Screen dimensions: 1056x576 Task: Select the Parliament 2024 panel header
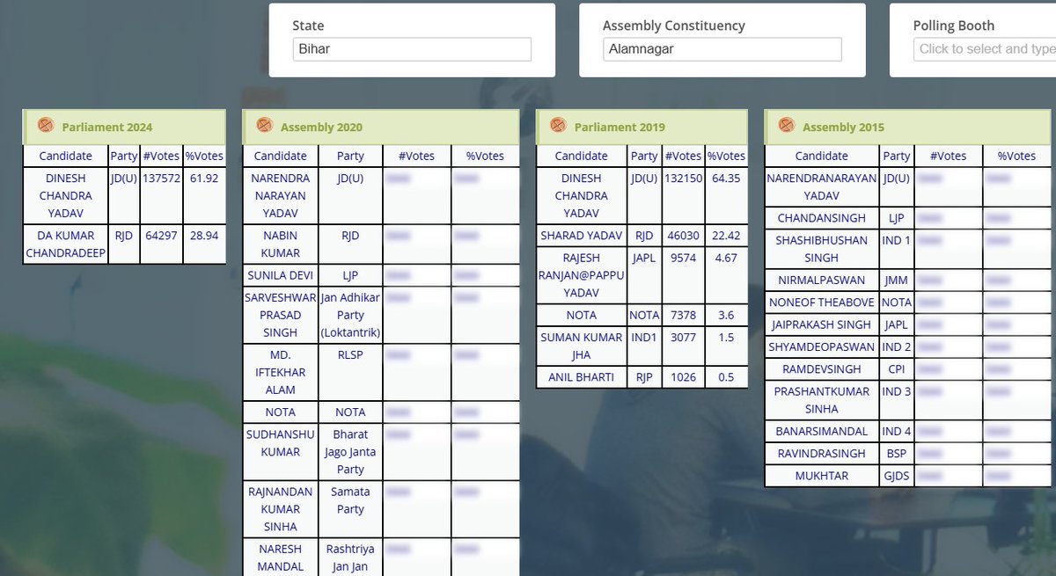click(x=124, y=127)
